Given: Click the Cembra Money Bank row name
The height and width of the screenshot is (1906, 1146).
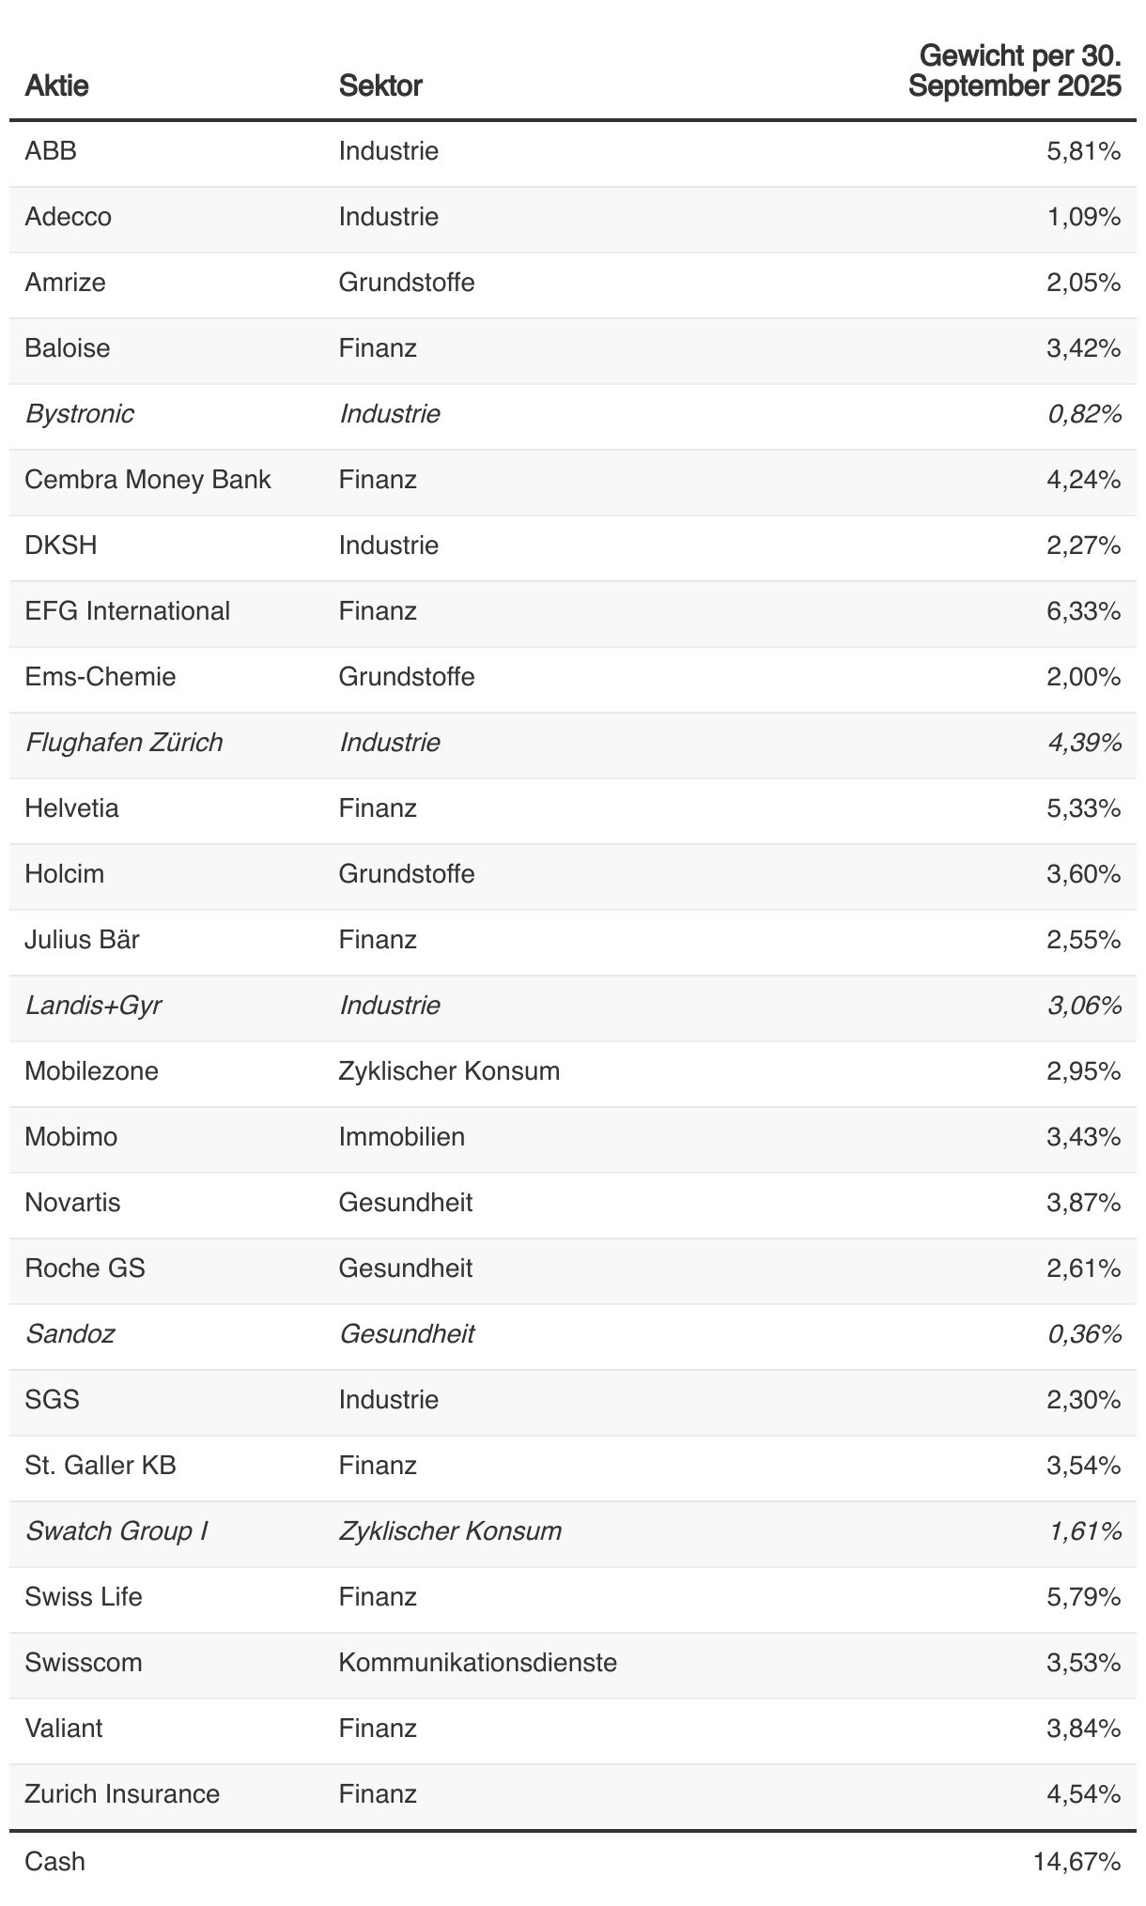Looking at the screenshot, I should [x=147, y=480].
